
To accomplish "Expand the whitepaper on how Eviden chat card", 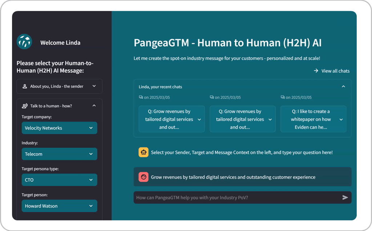I will [314, 119].
